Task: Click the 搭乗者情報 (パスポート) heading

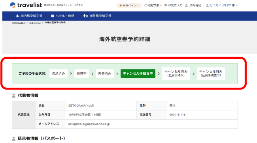Action: (42, 138)
